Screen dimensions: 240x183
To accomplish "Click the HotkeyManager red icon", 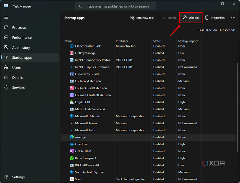I will (72, 53).
